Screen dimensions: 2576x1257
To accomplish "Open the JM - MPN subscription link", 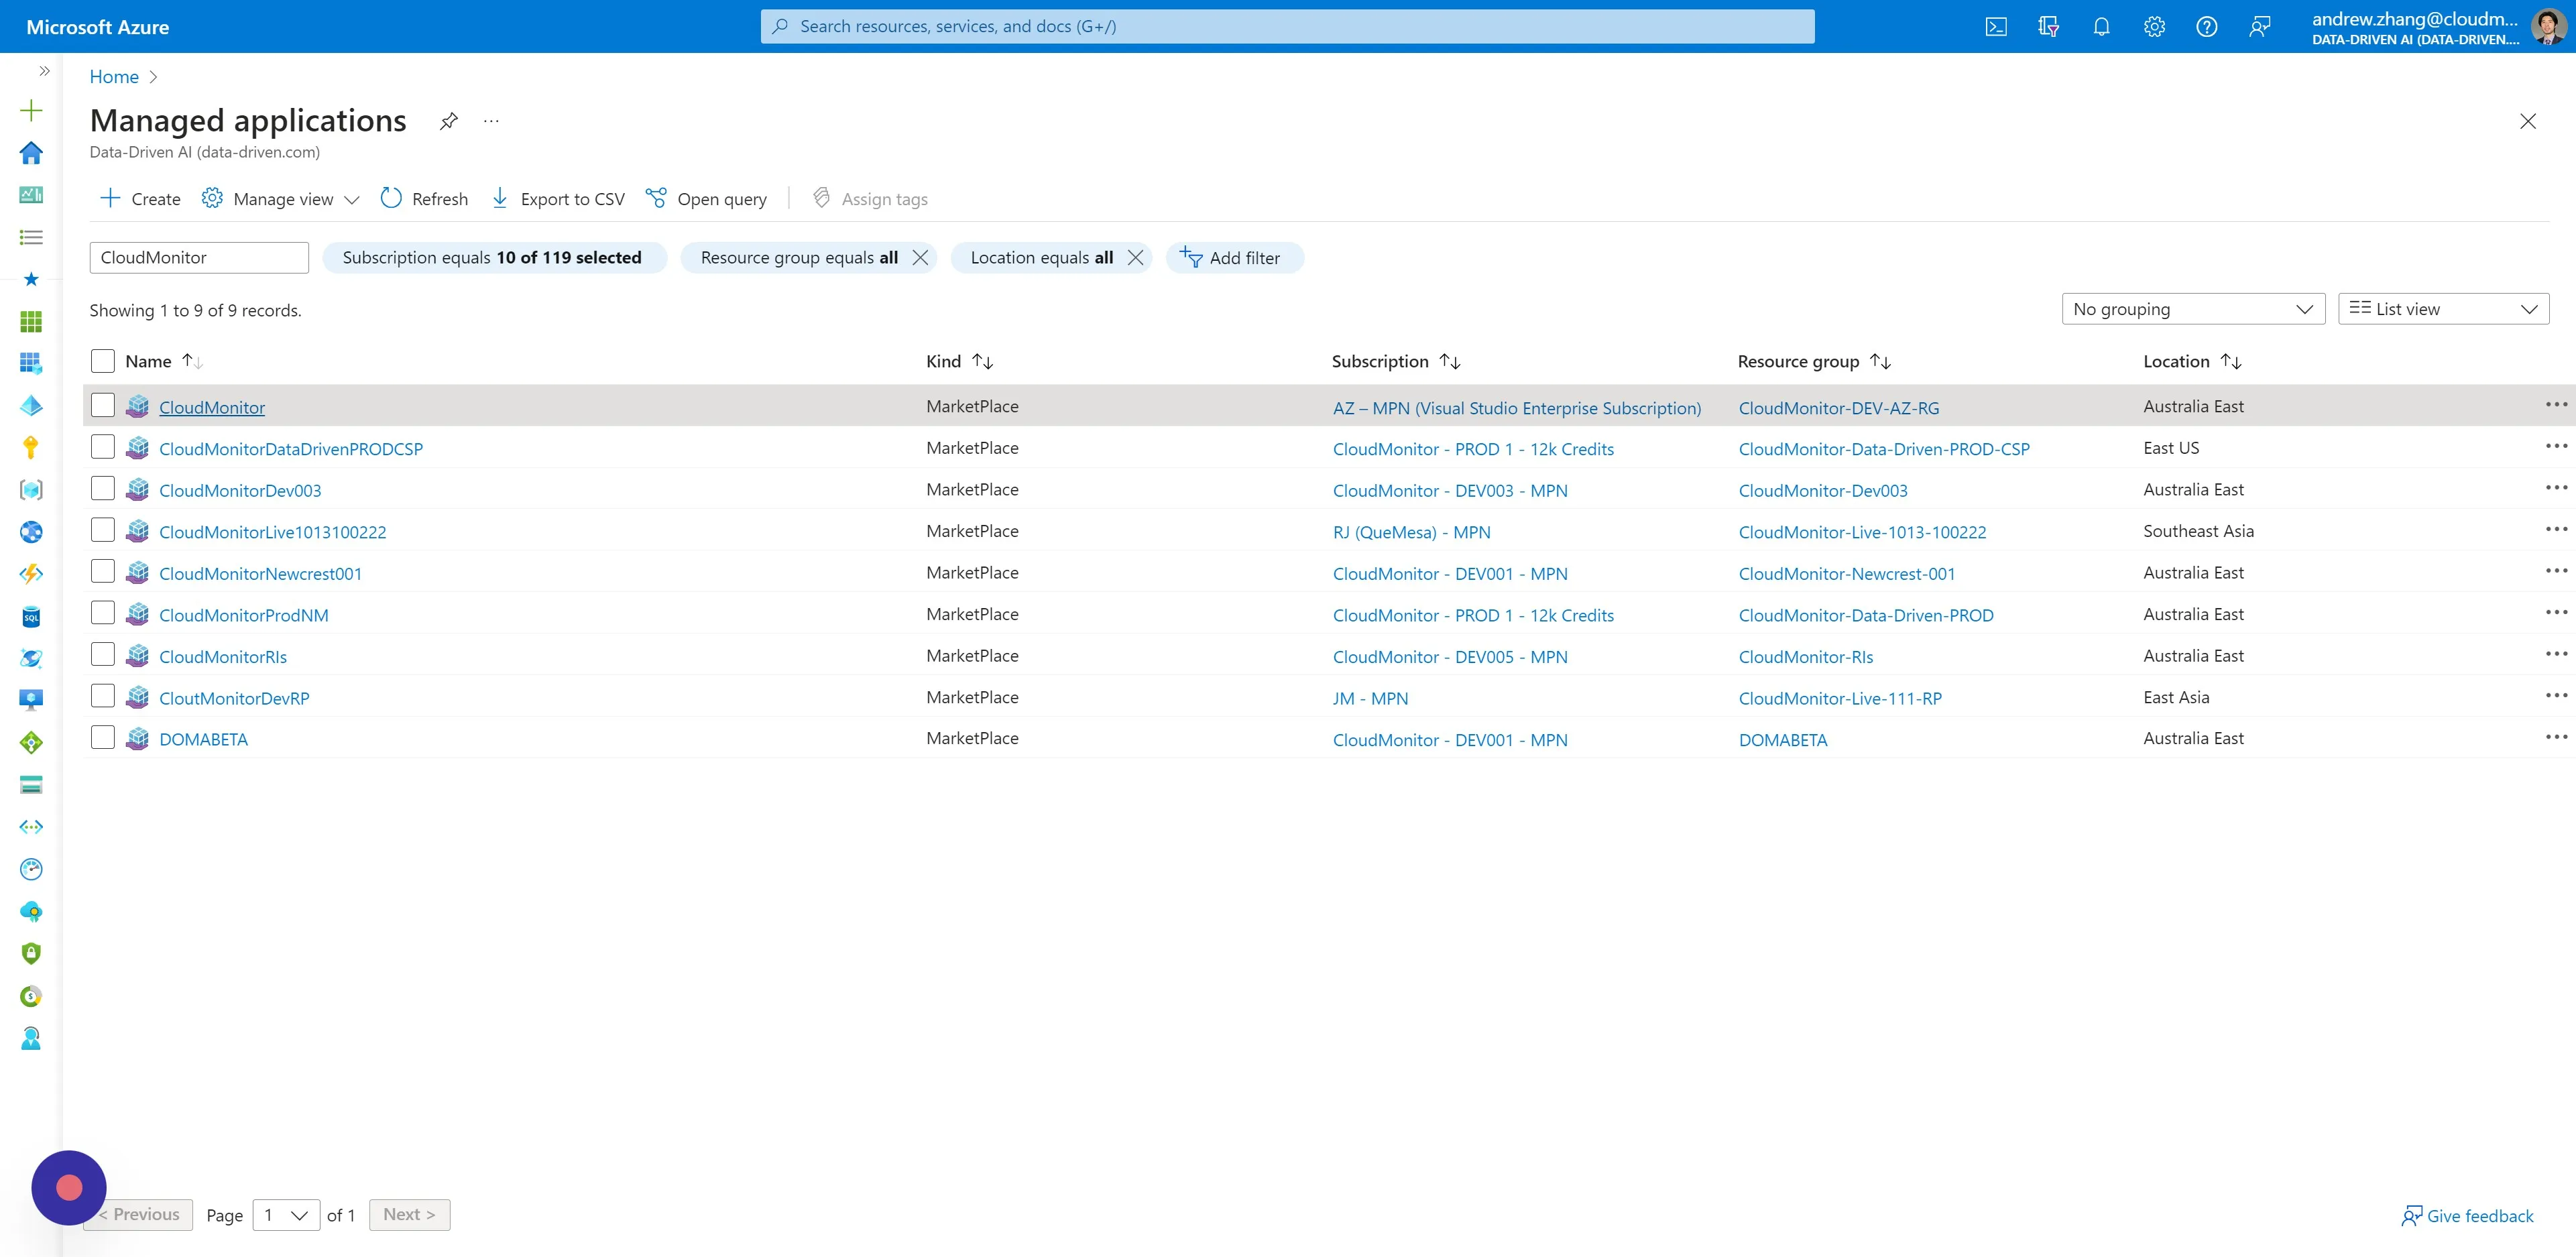I will pyautogui.click(x=1370, y=699).
